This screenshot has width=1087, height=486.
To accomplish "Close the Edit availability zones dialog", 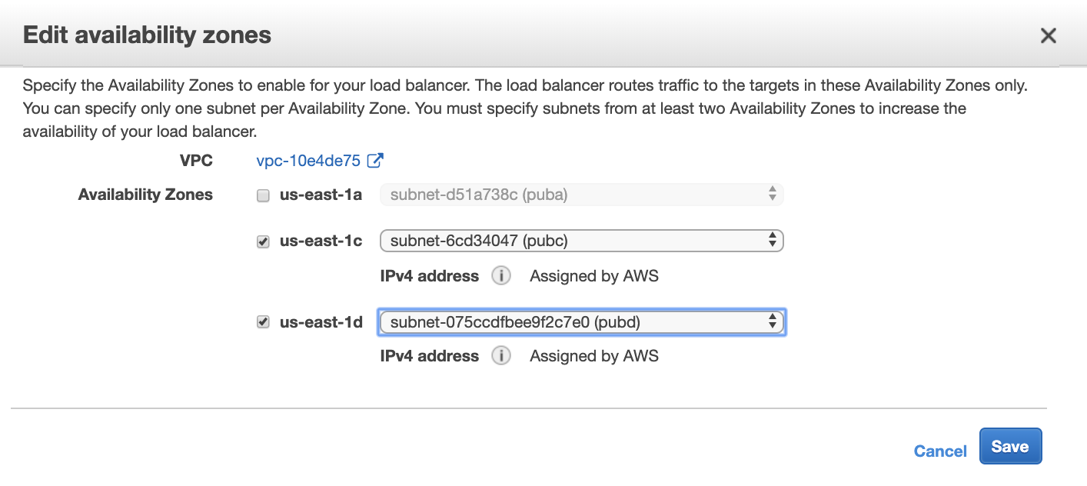I will (1048, 35).
